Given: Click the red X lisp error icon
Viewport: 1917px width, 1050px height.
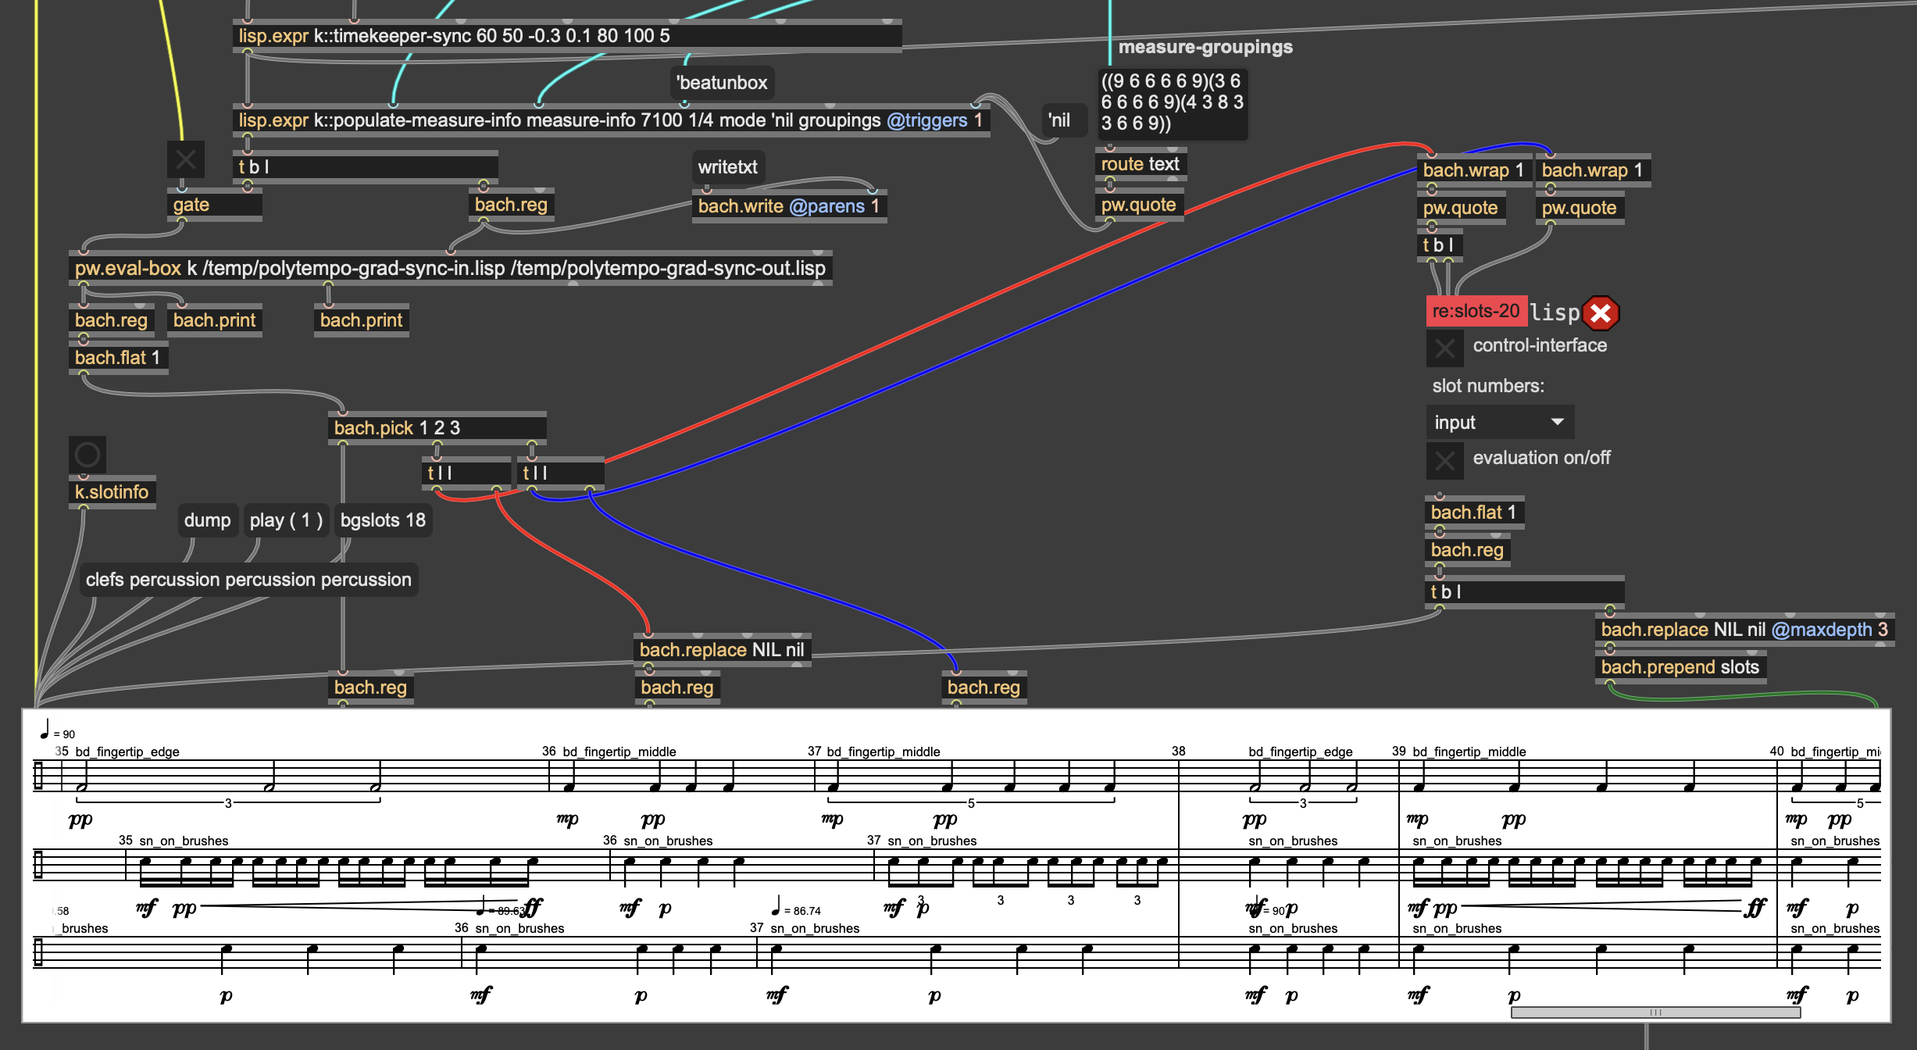Looking at the screenshot, I should pos(1600,313).
